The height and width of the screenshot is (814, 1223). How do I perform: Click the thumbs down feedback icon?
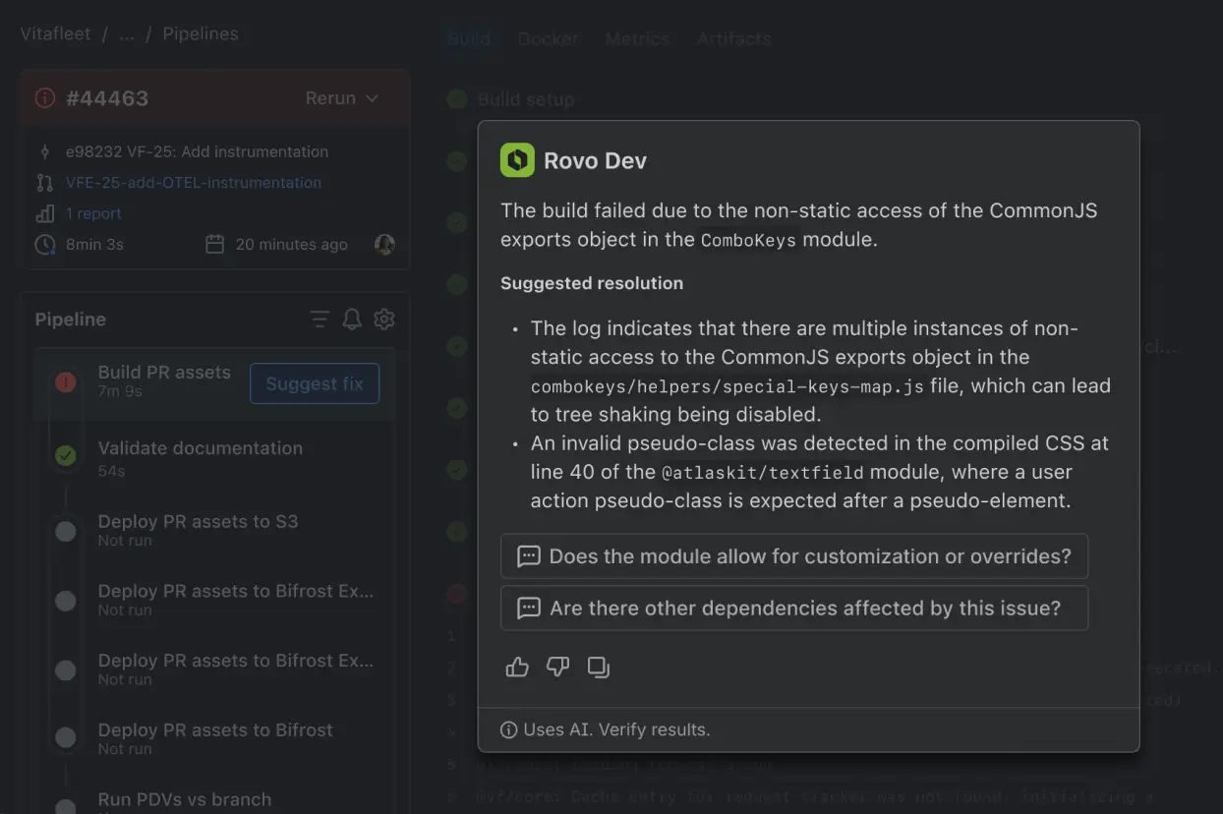pyautogui.click(x=557, y=668)
